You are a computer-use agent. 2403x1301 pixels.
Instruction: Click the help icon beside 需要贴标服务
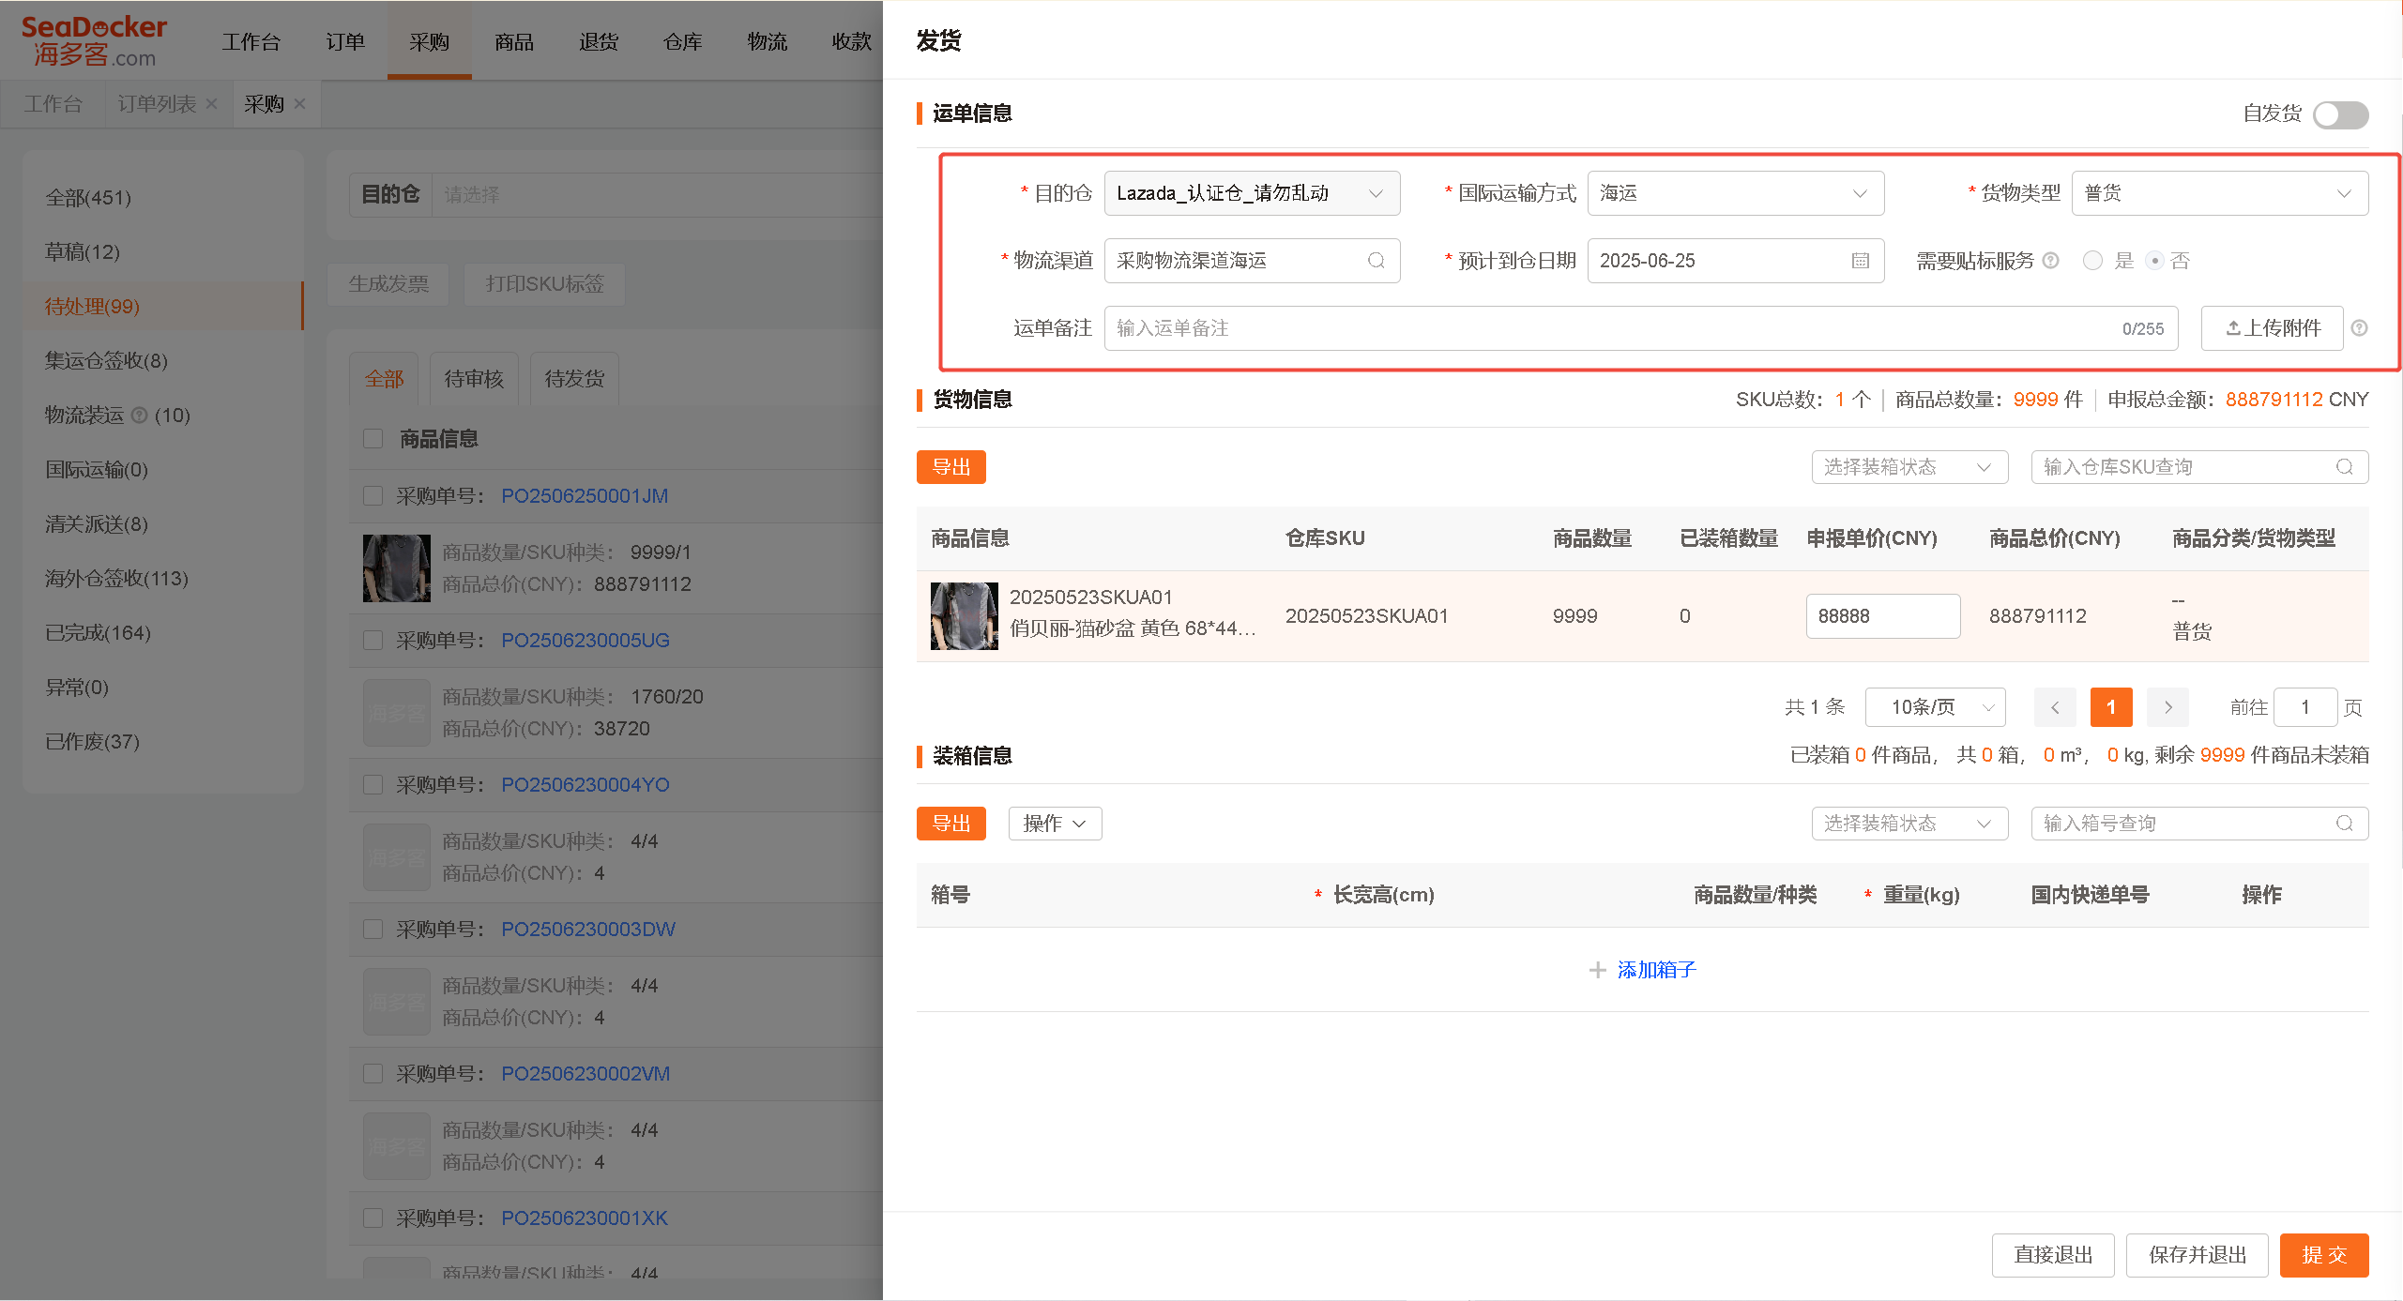[x=2051, y=261]
